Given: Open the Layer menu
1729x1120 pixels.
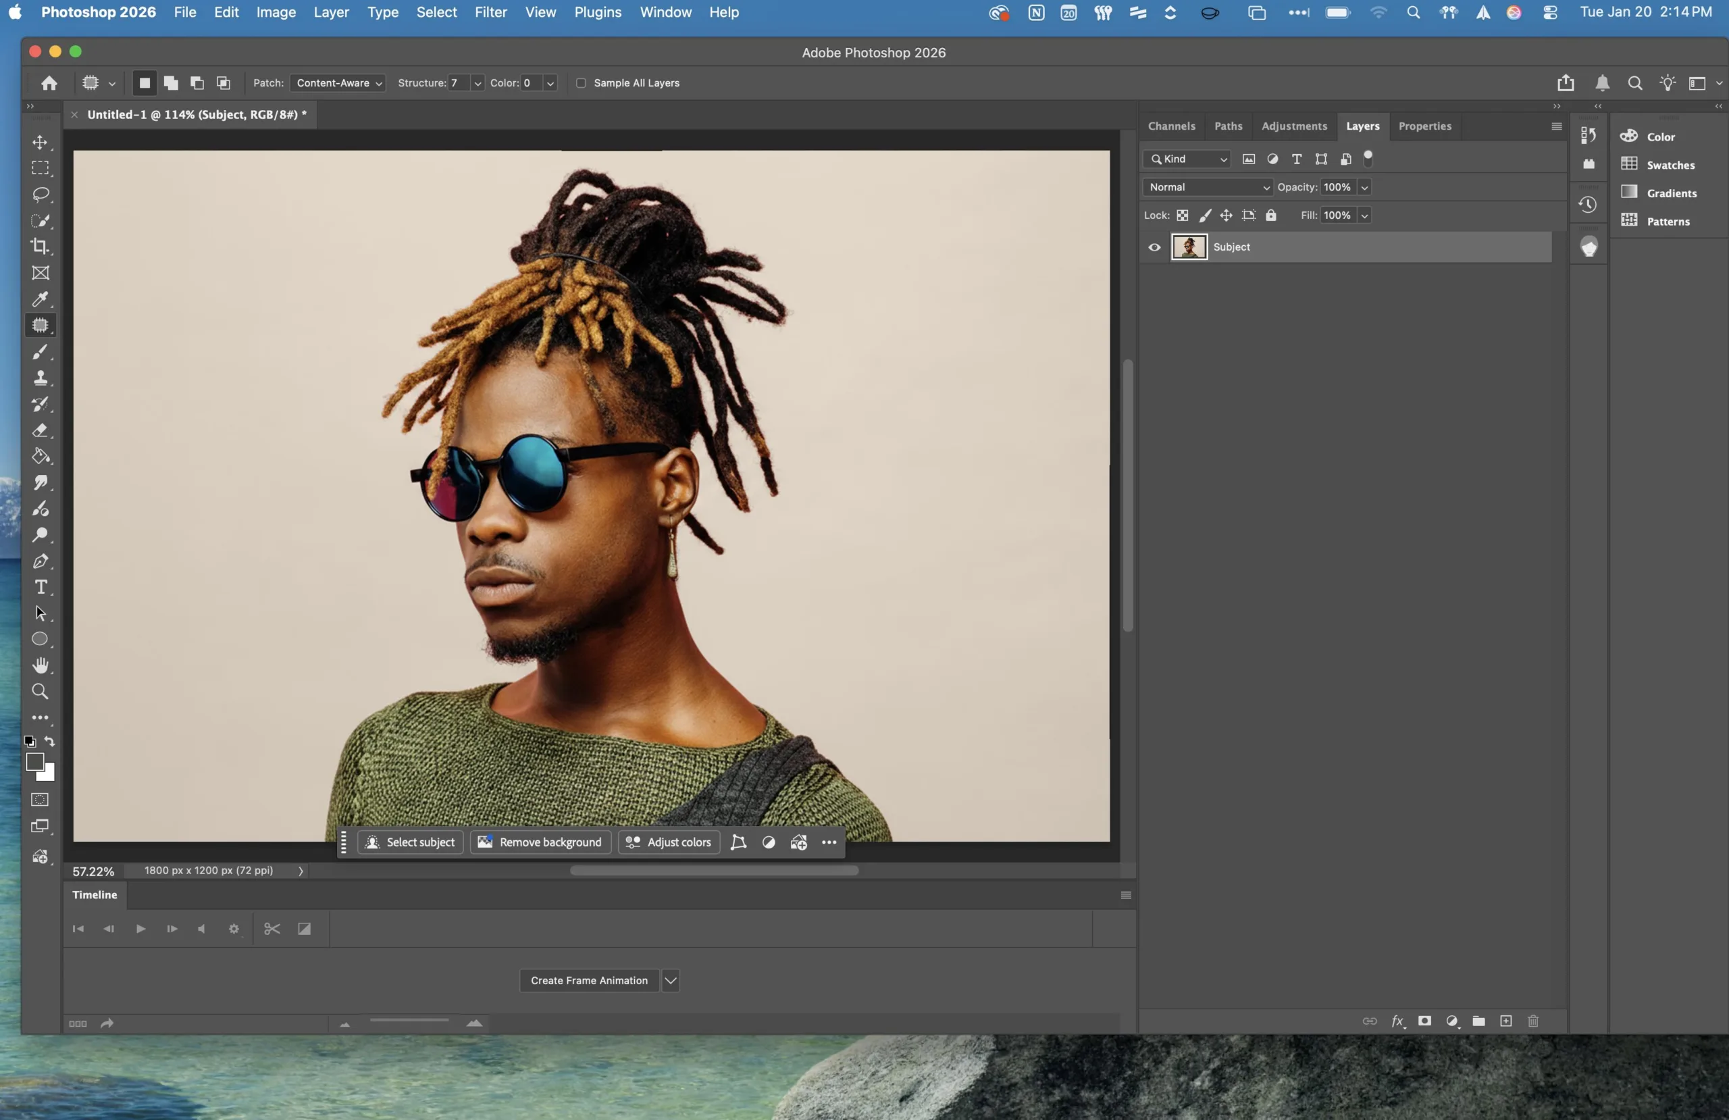Looking at the screenshot, I should (331, 12).
